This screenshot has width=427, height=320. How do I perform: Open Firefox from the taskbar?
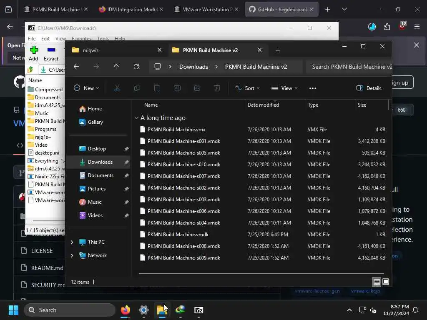tap(126, 310)
